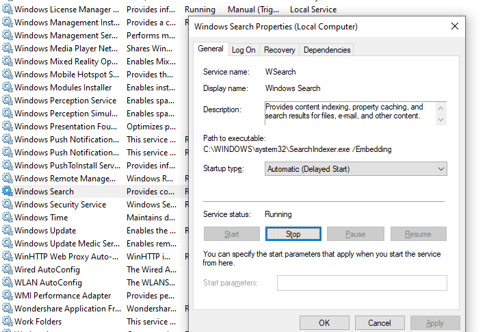The width and height of the screenshot is (487, 332).
Task: Click 'Manual (Trig...' startup type cell
Action: pyautogui.click(x=253, y=10)
